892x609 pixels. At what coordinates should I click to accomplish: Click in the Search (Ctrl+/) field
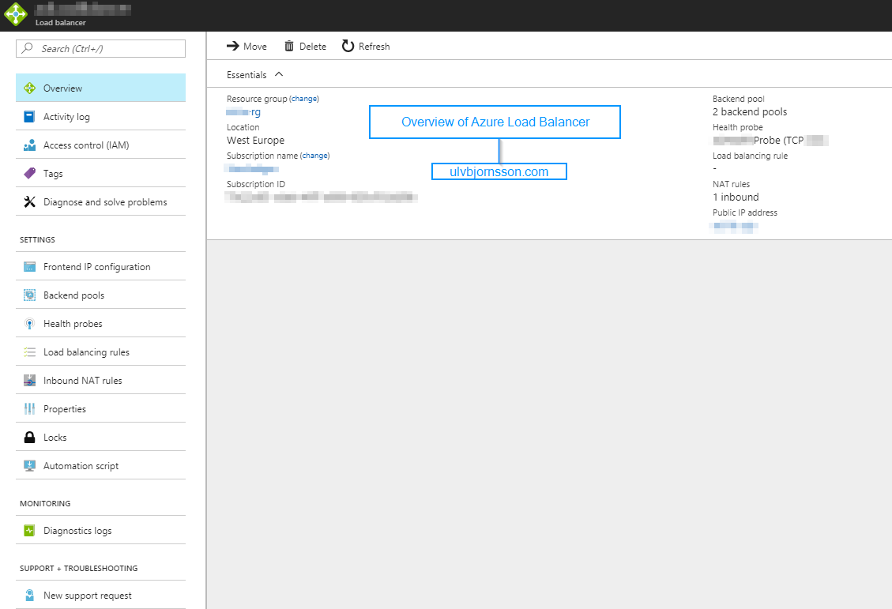tap(100, 48)
